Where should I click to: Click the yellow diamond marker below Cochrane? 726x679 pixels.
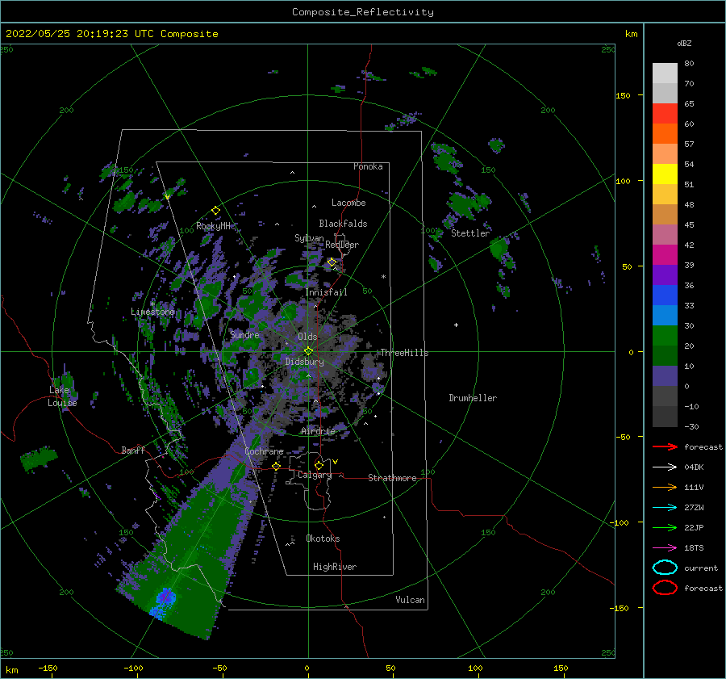(x=276, y=466)
